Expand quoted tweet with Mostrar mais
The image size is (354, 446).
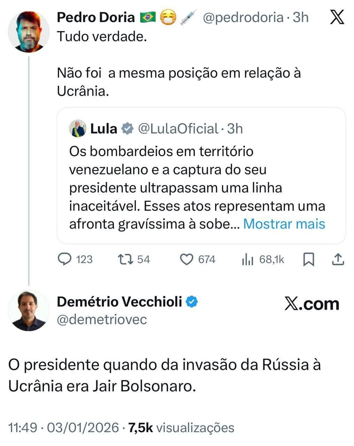point(284,224)
